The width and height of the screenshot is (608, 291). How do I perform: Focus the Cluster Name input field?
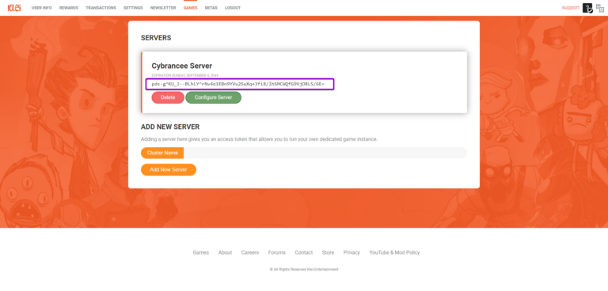325,153
